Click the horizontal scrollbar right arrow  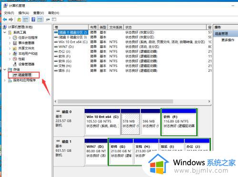(x=209, y=101)
